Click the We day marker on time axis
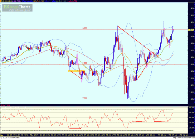 pyautogui.click(x=2, y=135)
